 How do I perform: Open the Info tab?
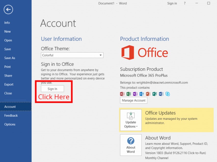(7, 23)
